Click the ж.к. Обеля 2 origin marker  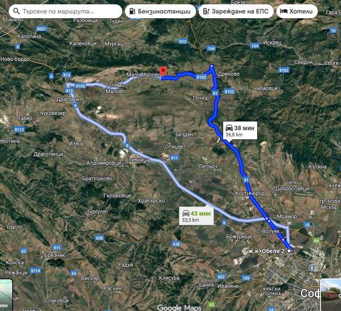coord(289,251)
